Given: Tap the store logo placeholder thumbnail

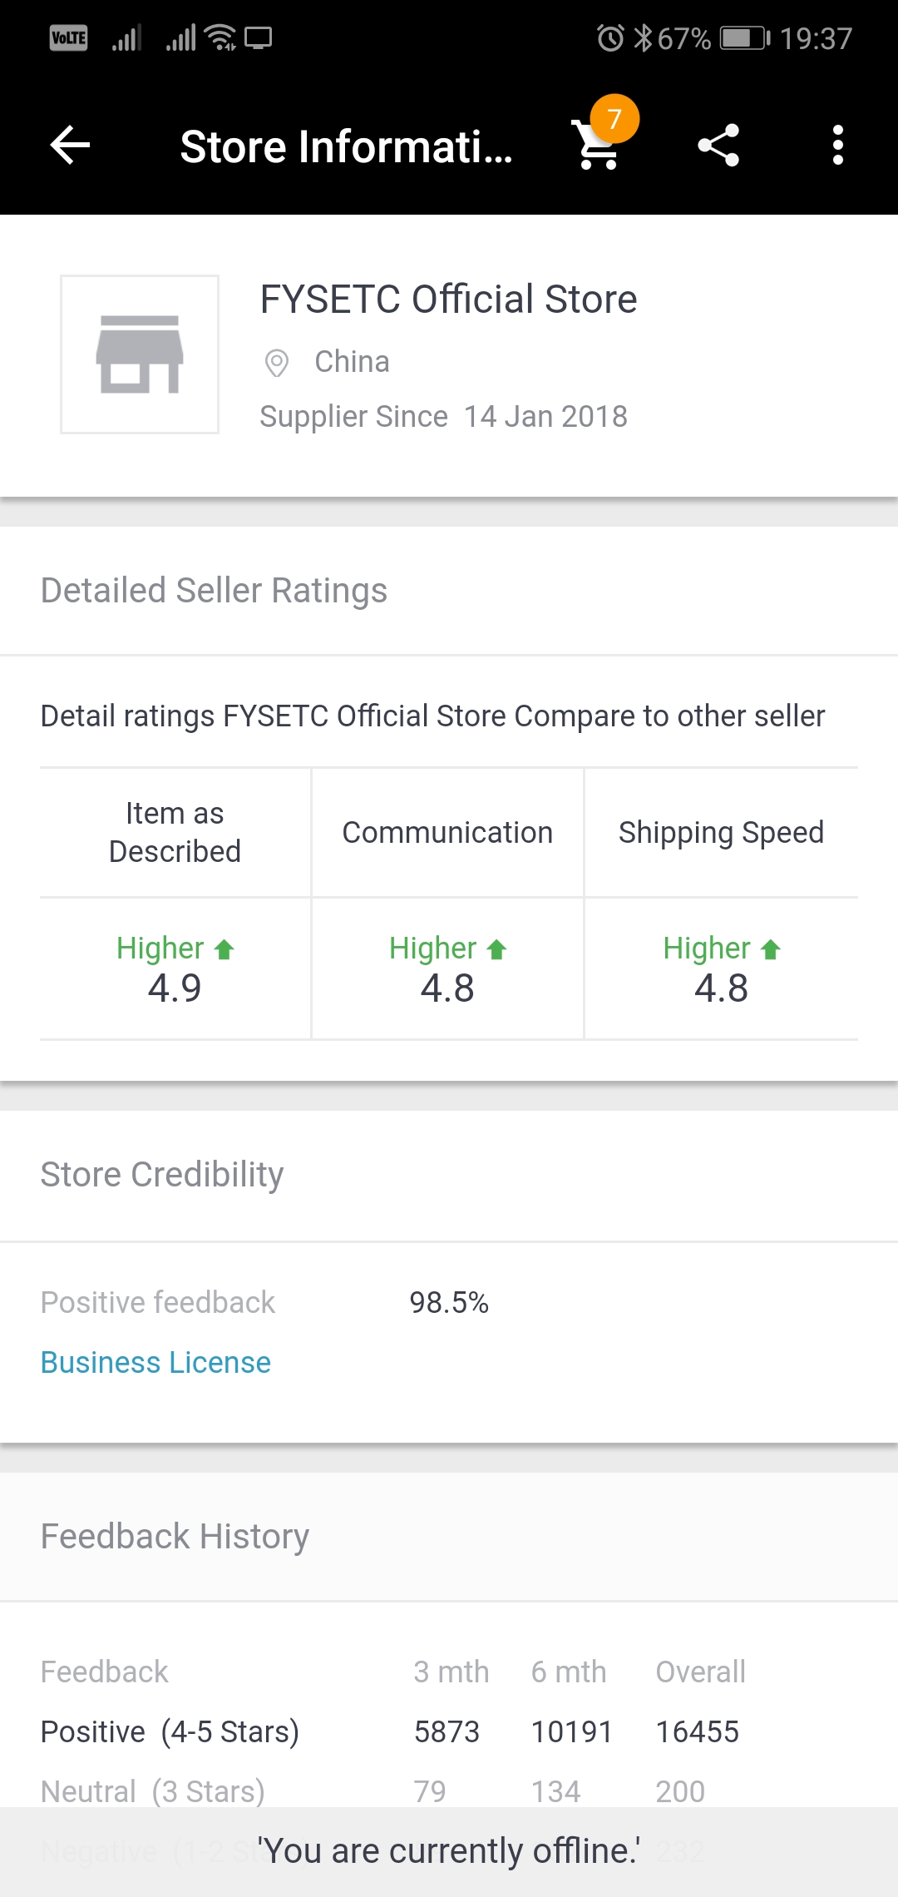Looking at the screenshot, I should [x=140, y=354].
